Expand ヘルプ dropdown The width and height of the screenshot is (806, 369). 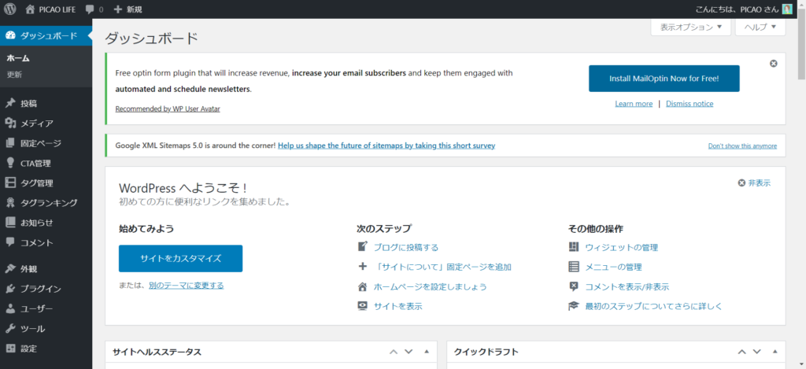tap(760, 28)
